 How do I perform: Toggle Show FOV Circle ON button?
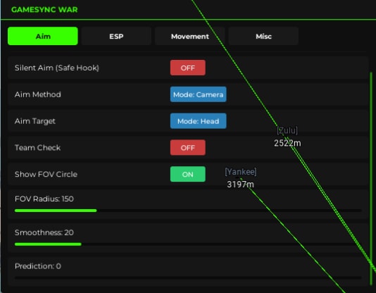pyautogui.click(x=188, y=174)
